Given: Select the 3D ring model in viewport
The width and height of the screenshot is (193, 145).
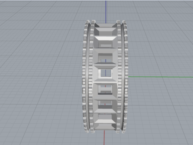Looking at the screenshot, I should [x=105, y=77].
